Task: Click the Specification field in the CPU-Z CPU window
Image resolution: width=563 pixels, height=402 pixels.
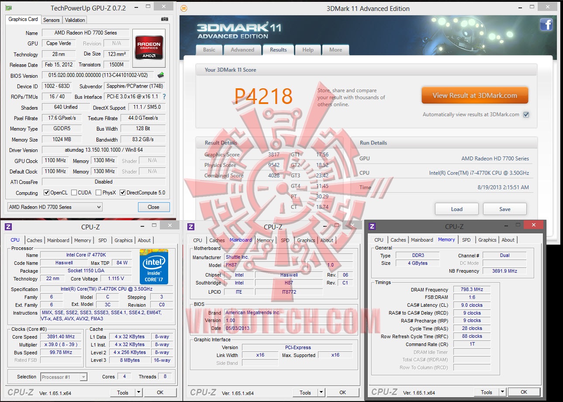Action: pyautogui.click(x=107, y=289)
